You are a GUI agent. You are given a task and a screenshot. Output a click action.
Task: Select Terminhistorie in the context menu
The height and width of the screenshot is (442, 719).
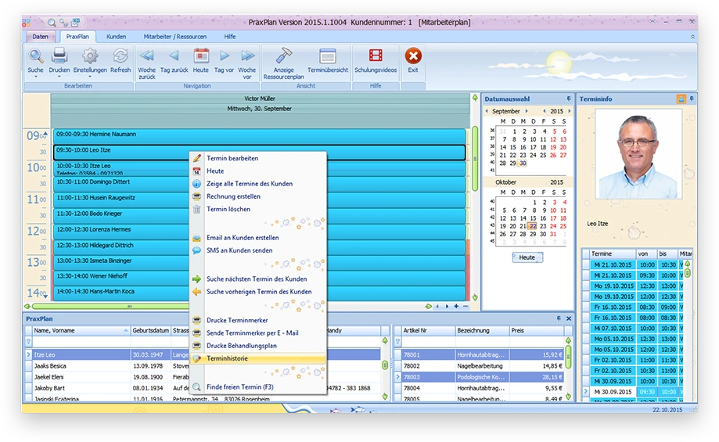point(226,358)
